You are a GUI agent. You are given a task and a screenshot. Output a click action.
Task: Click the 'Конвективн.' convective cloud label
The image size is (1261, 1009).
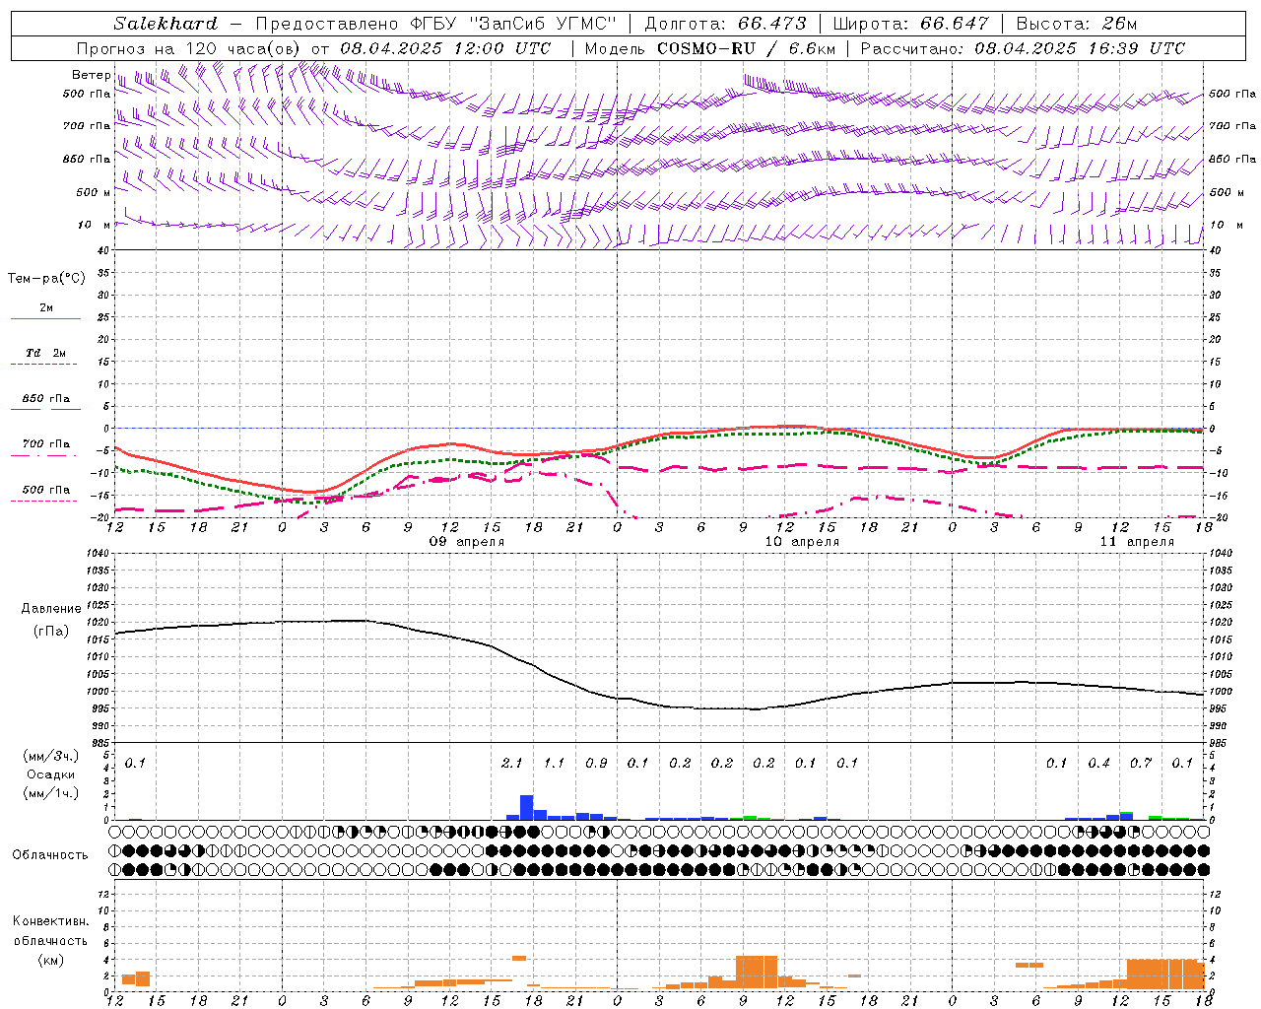coord(51,921)
